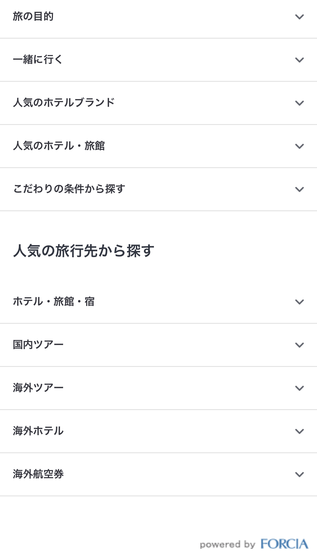Click the arrow next to 人気のホテルブランド
The width and height of the screenshot is (317, 555).
pyautogui.click(x=299, y=103)
